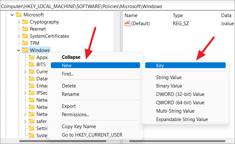This screenshot has height=144, width=235.
Task: Click the SystemCertificates folder icon
Action: pyautogui.click(x=25, y=36)
